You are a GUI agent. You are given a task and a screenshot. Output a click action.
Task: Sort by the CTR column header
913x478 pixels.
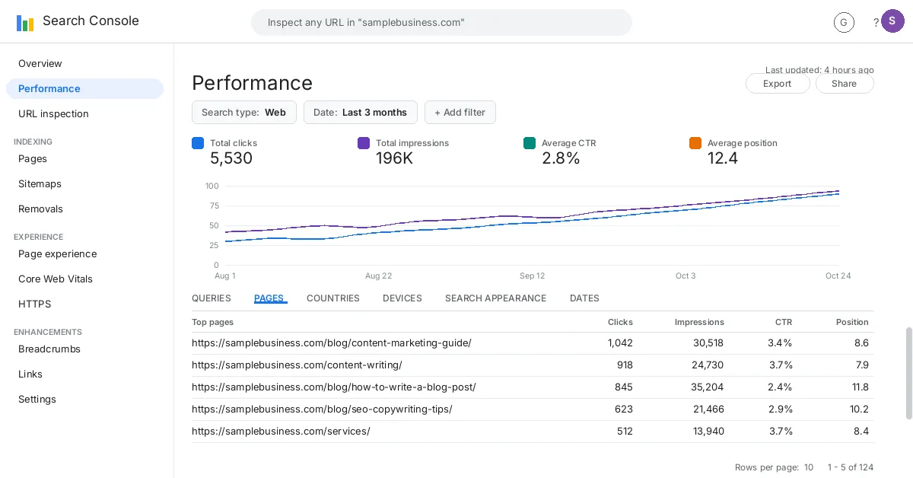point(784,322)
